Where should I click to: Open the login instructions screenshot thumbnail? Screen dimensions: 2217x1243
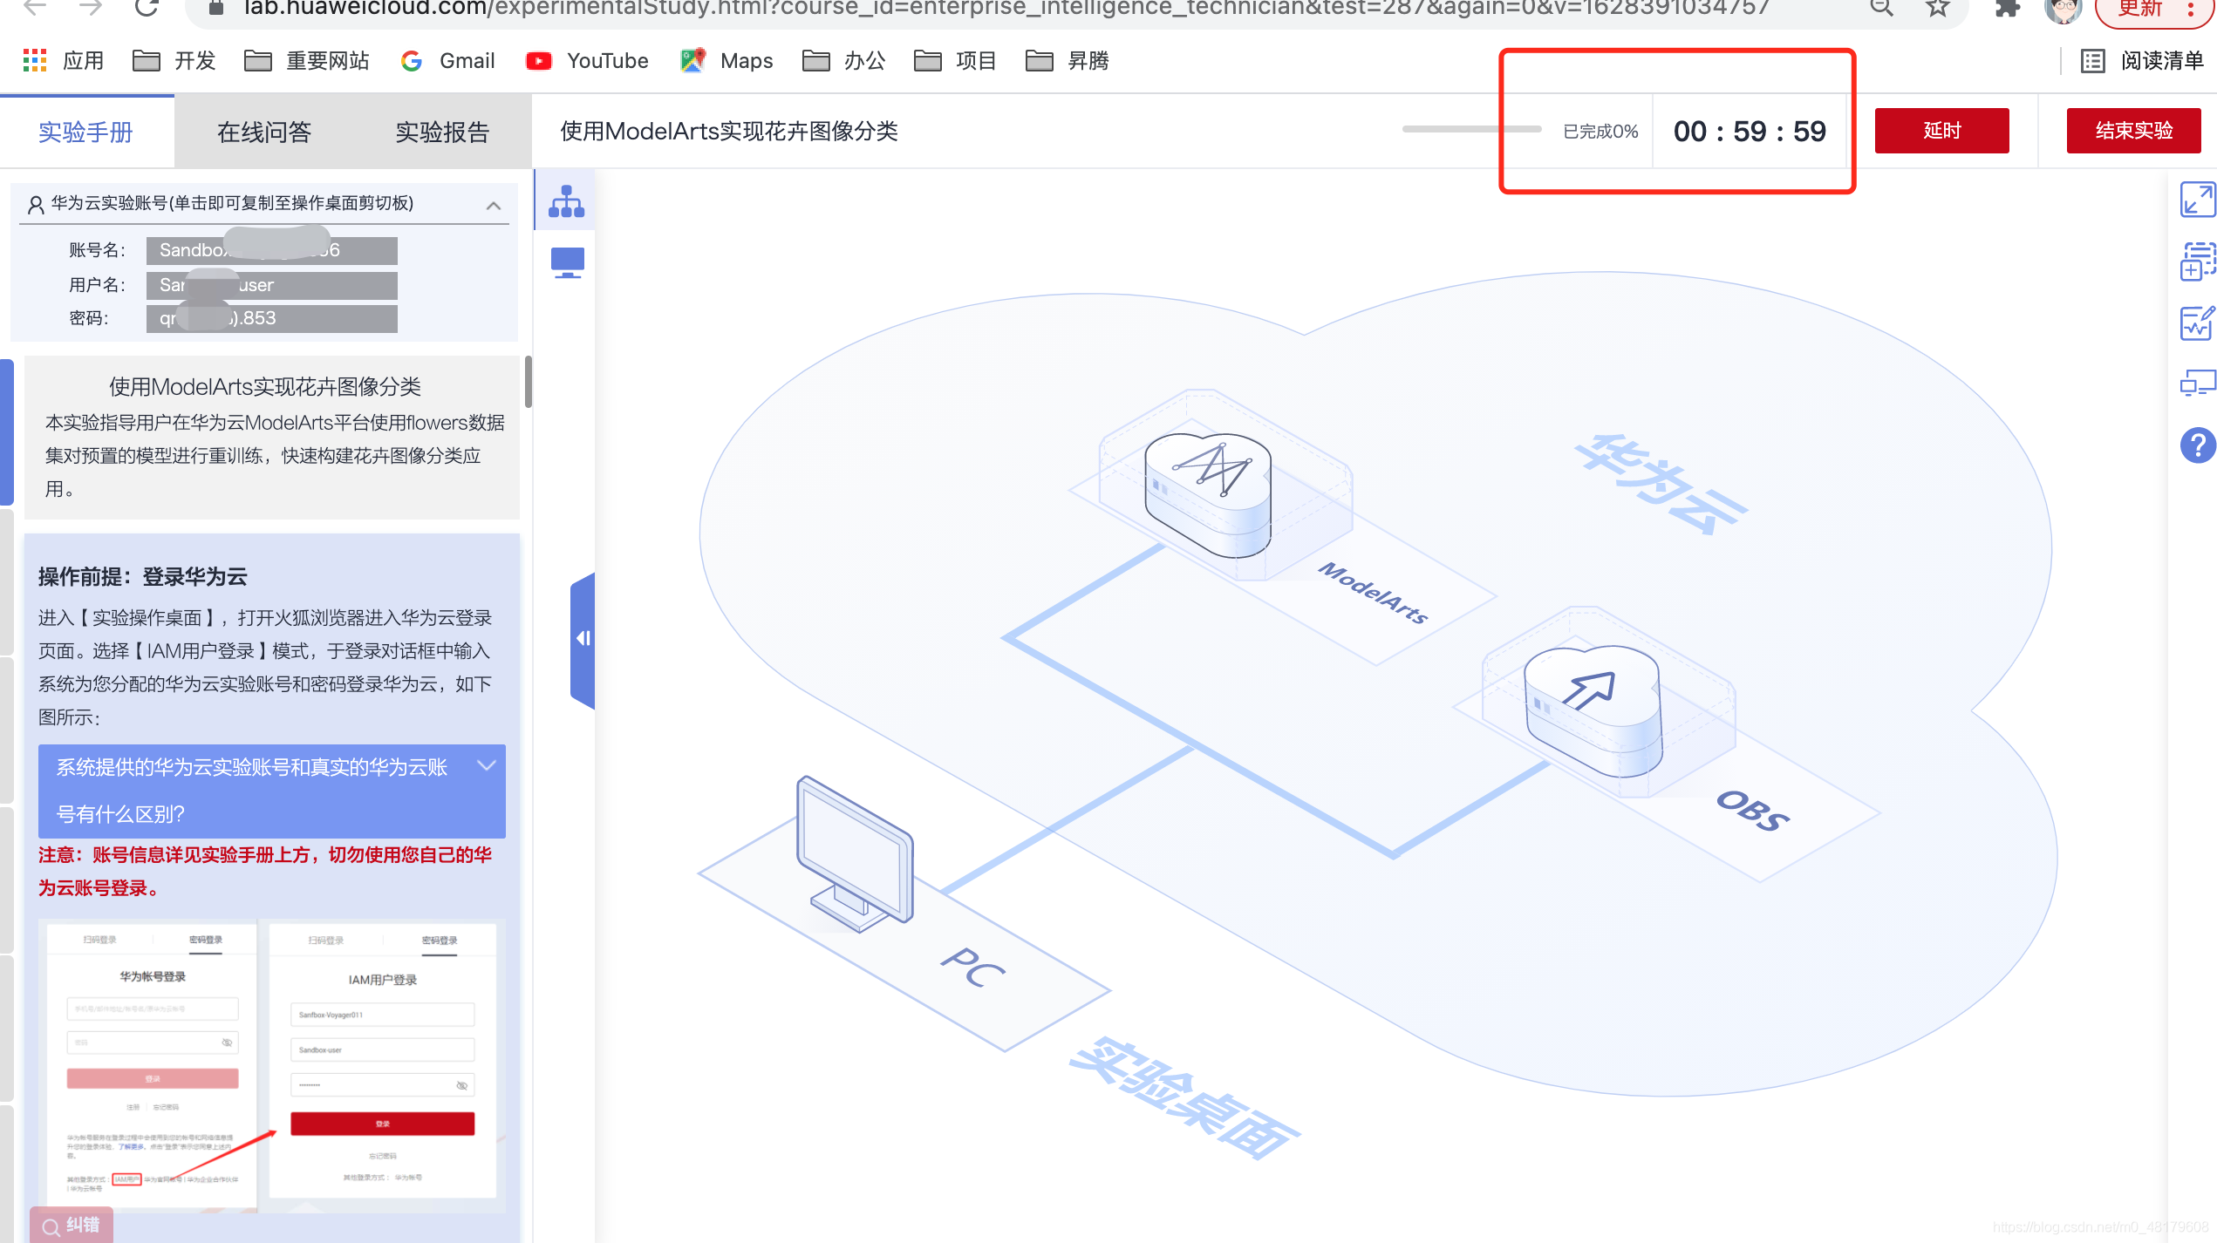tap(272, 1065)
